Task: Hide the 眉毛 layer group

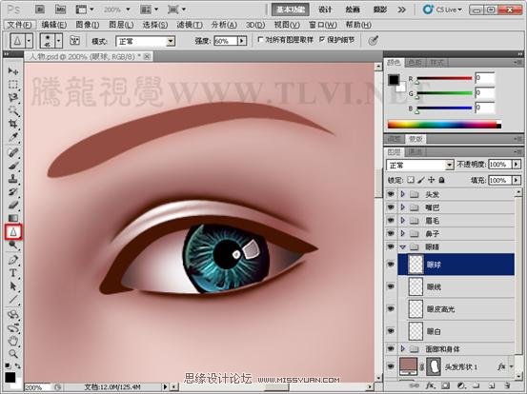Action: 391,221
